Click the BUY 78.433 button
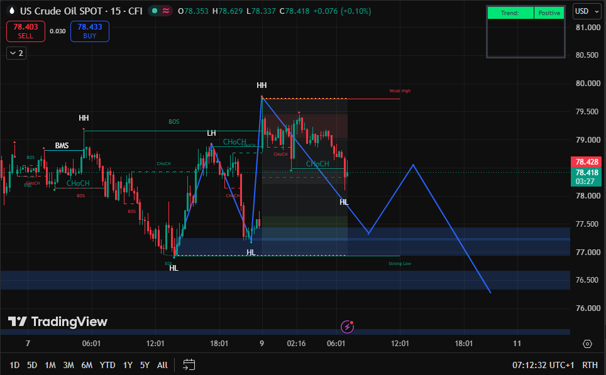Image resolution: width=606 pixels, height=375 pixels. [x=90, y=31]
